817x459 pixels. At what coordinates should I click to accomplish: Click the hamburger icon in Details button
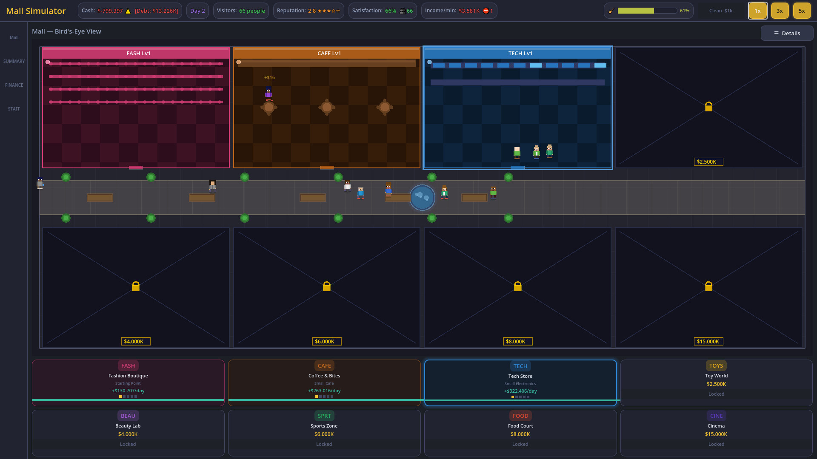[776, 34]
